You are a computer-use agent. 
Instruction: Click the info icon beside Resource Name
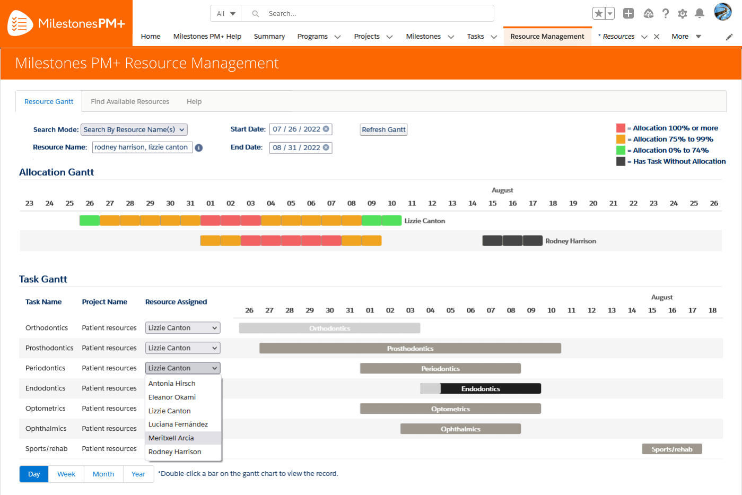point(198,147)
